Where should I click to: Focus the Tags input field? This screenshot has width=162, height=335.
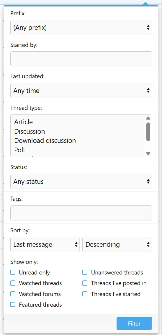[81, 213]
